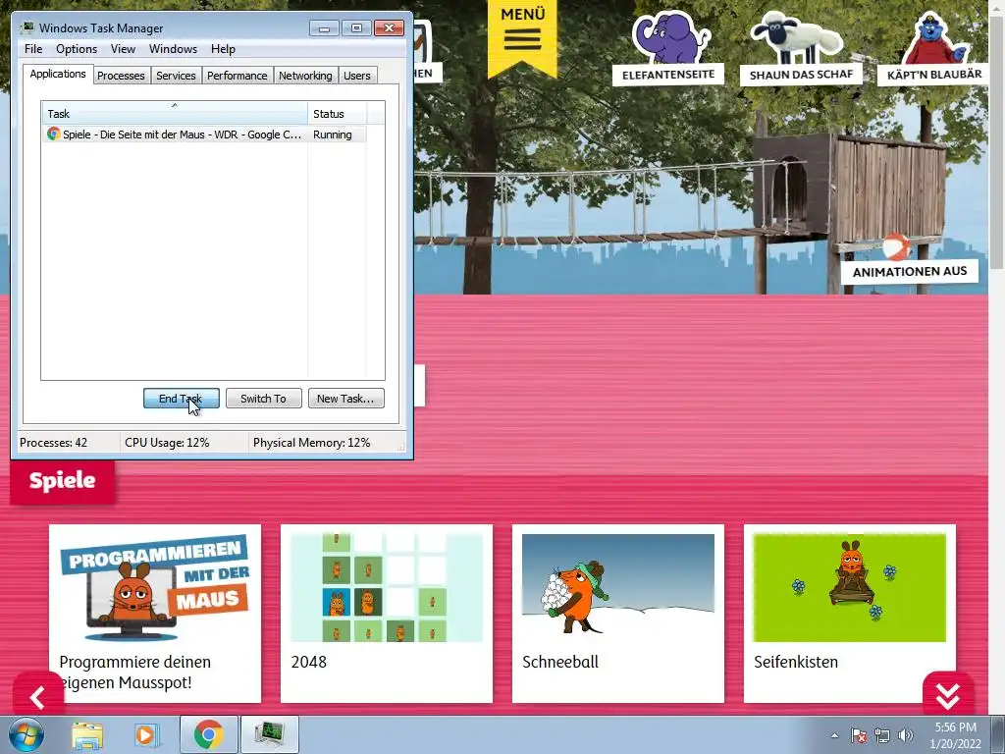This screenshot has height=754, width=1005.
Task: Click the Task Manager taskbar icon
Action: click(269, 734)
